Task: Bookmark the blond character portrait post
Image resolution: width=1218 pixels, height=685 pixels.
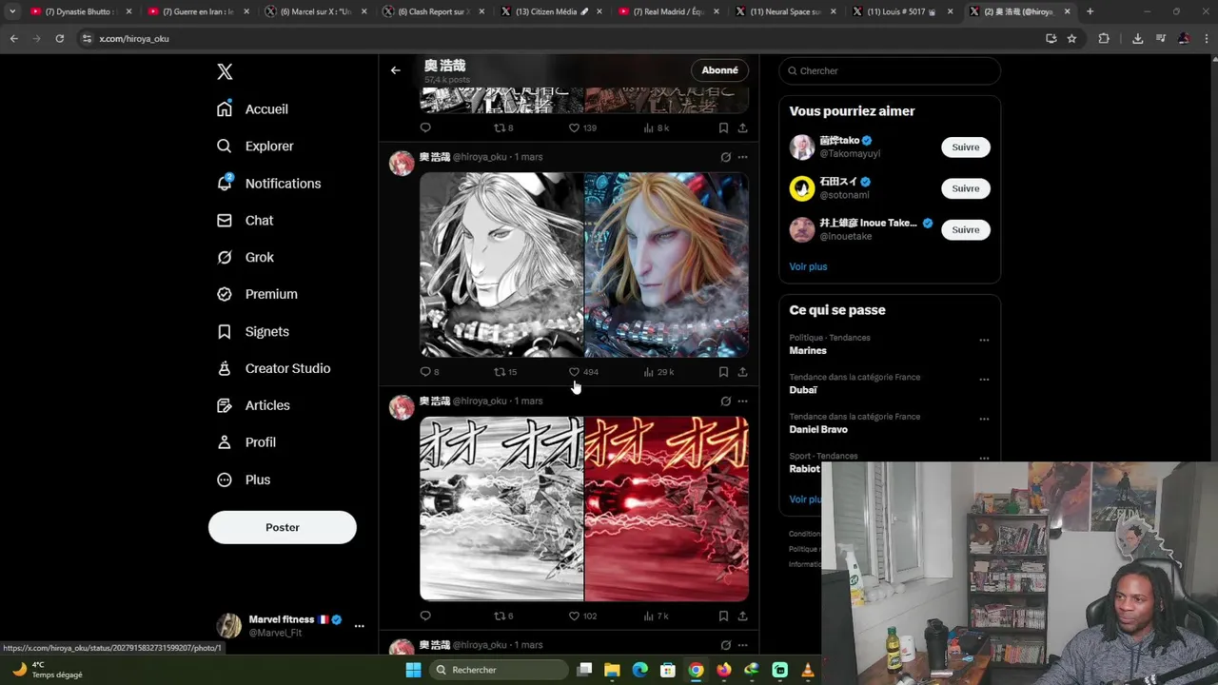Action: [x=723, y=372]
